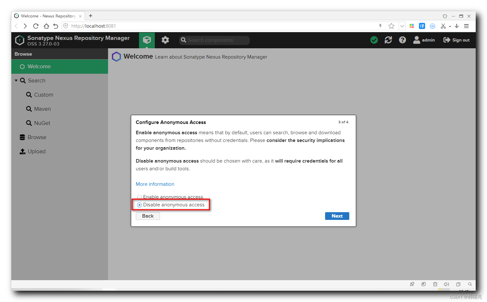Select Enable anonymous access radio
Viewport: 487px width, 302px height.
139,197
